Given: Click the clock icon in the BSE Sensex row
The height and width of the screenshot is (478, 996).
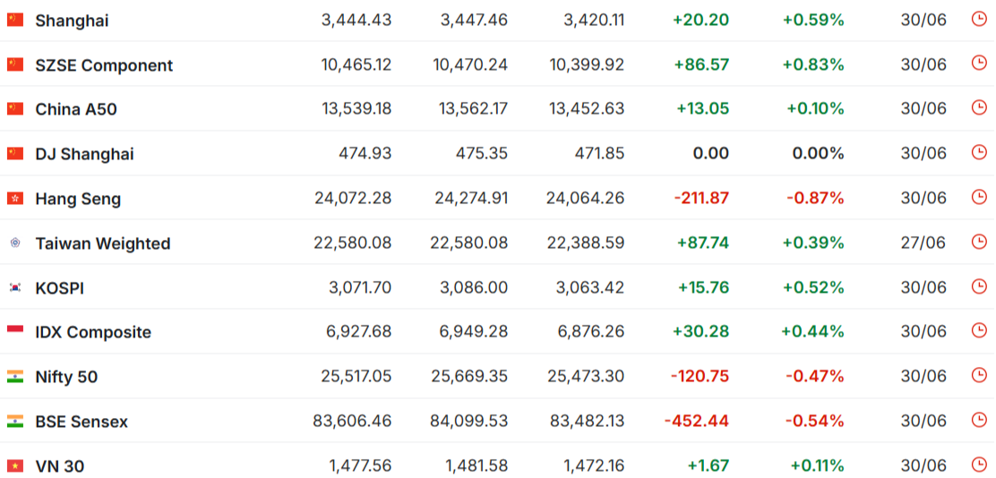Looking at the screenshot, I should [x=979, y=420].
